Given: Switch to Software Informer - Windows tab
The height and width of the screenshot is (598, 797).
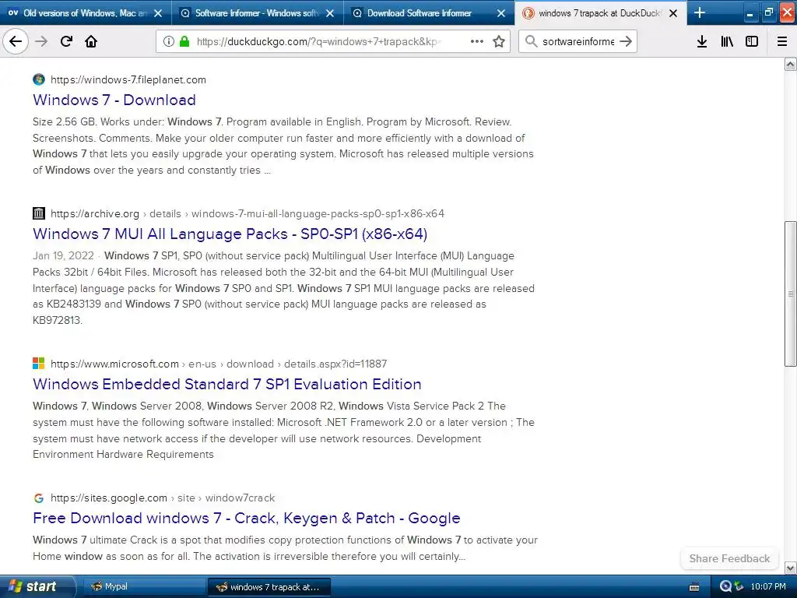Looking at the screenshot, I should (257, 13).
